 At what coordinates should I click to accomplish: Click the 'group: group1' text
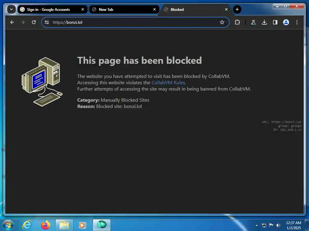point(290,126)
